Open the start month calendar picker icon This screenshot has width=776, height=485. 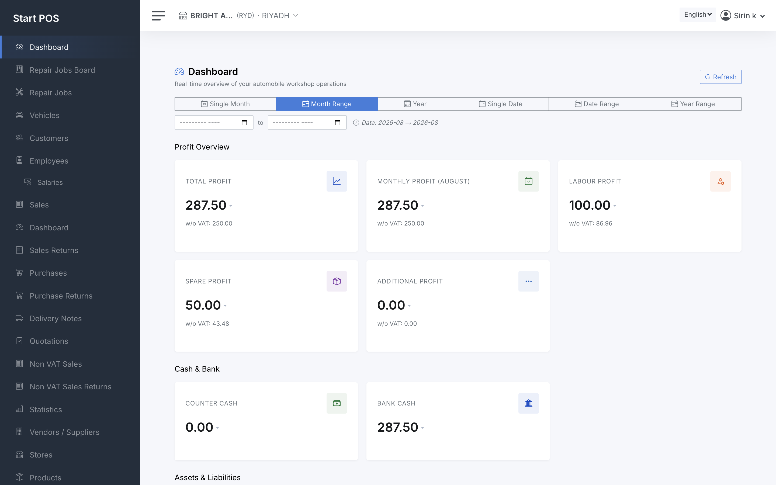click(244, 123)
